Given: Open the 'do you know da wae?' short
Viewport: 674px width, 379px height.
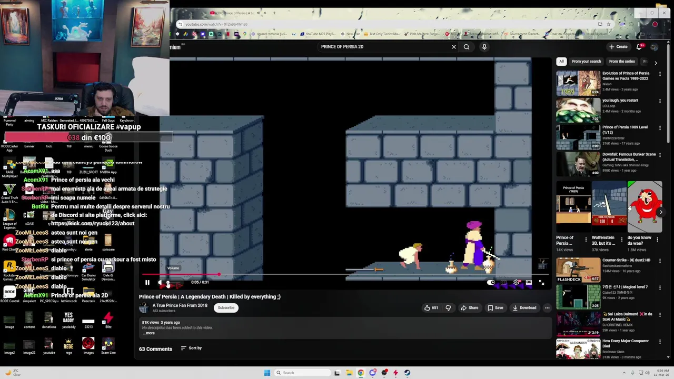Looking at the screenshot, I should coord(645,207).
